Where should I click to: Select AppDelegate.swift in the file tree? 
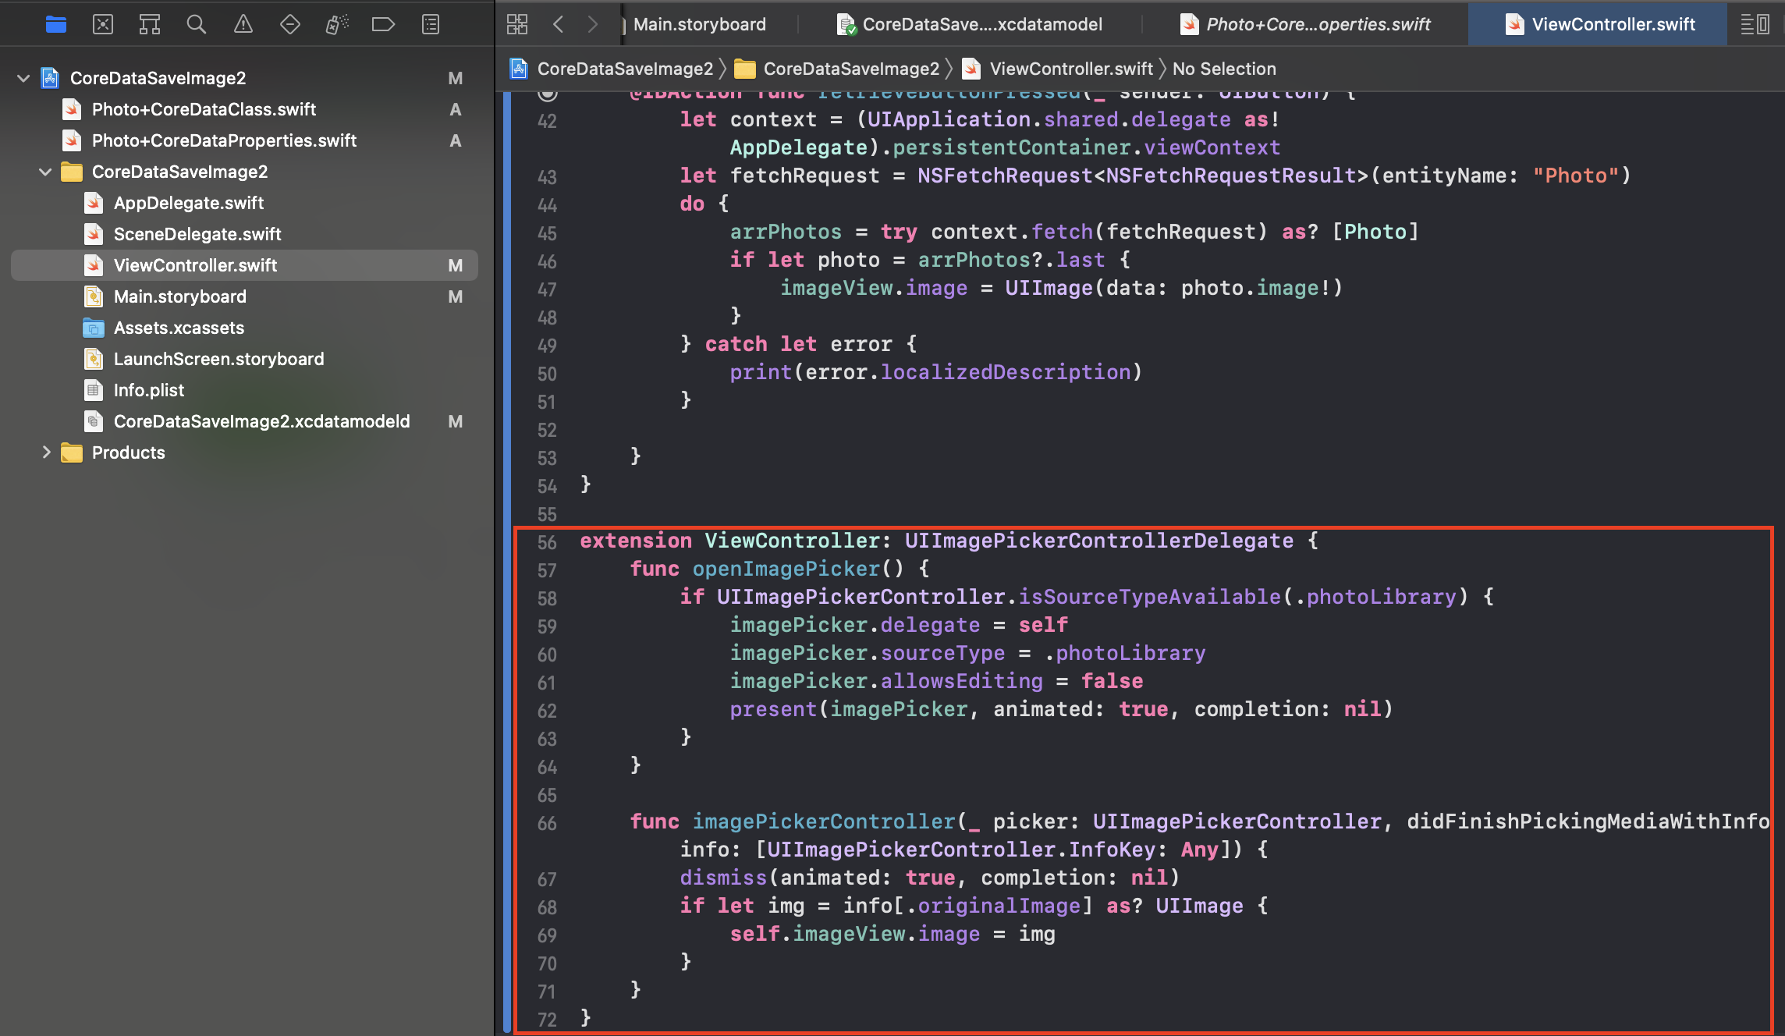point(188,203)
